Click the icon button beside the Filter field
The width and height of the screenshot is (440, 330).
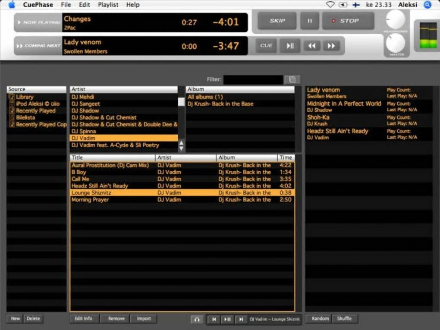tap(292, 80)
